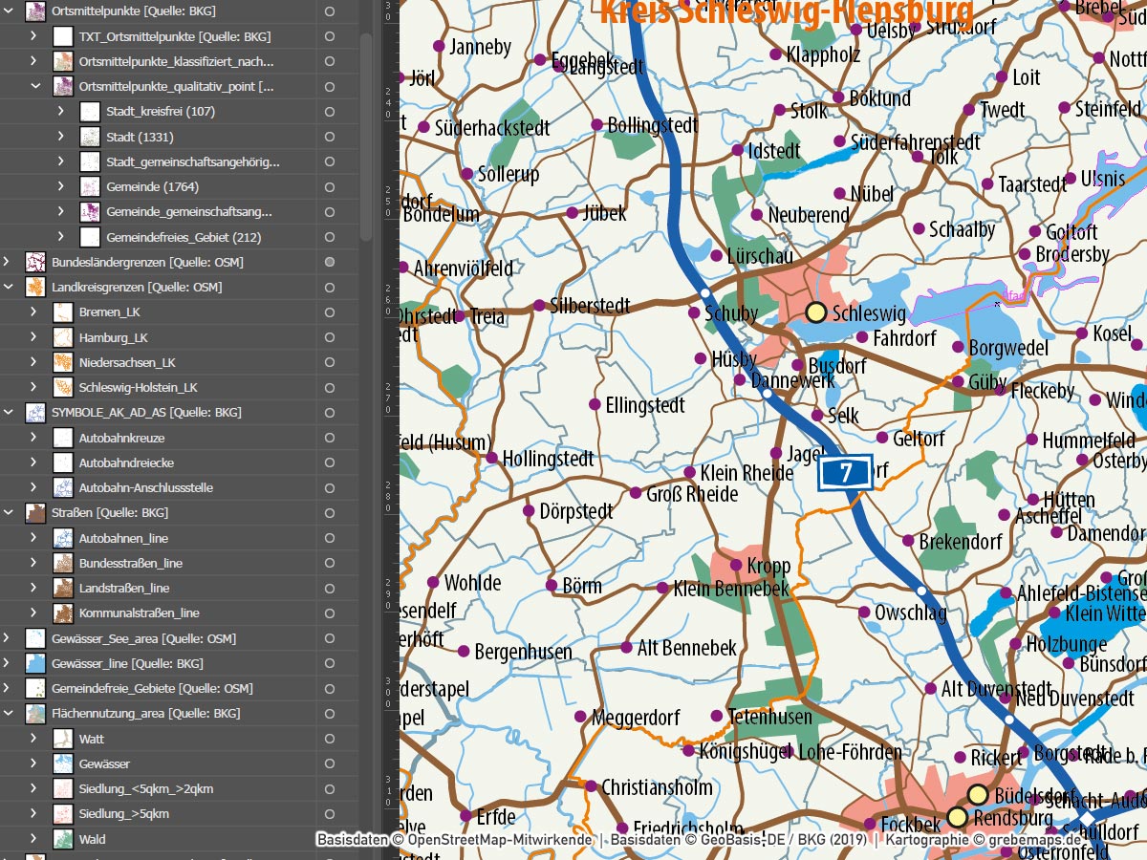Click the Gemeinde_gemeinschaftsang sublayer thumbnail
The image size is (1147, 860).
(88, 212)
